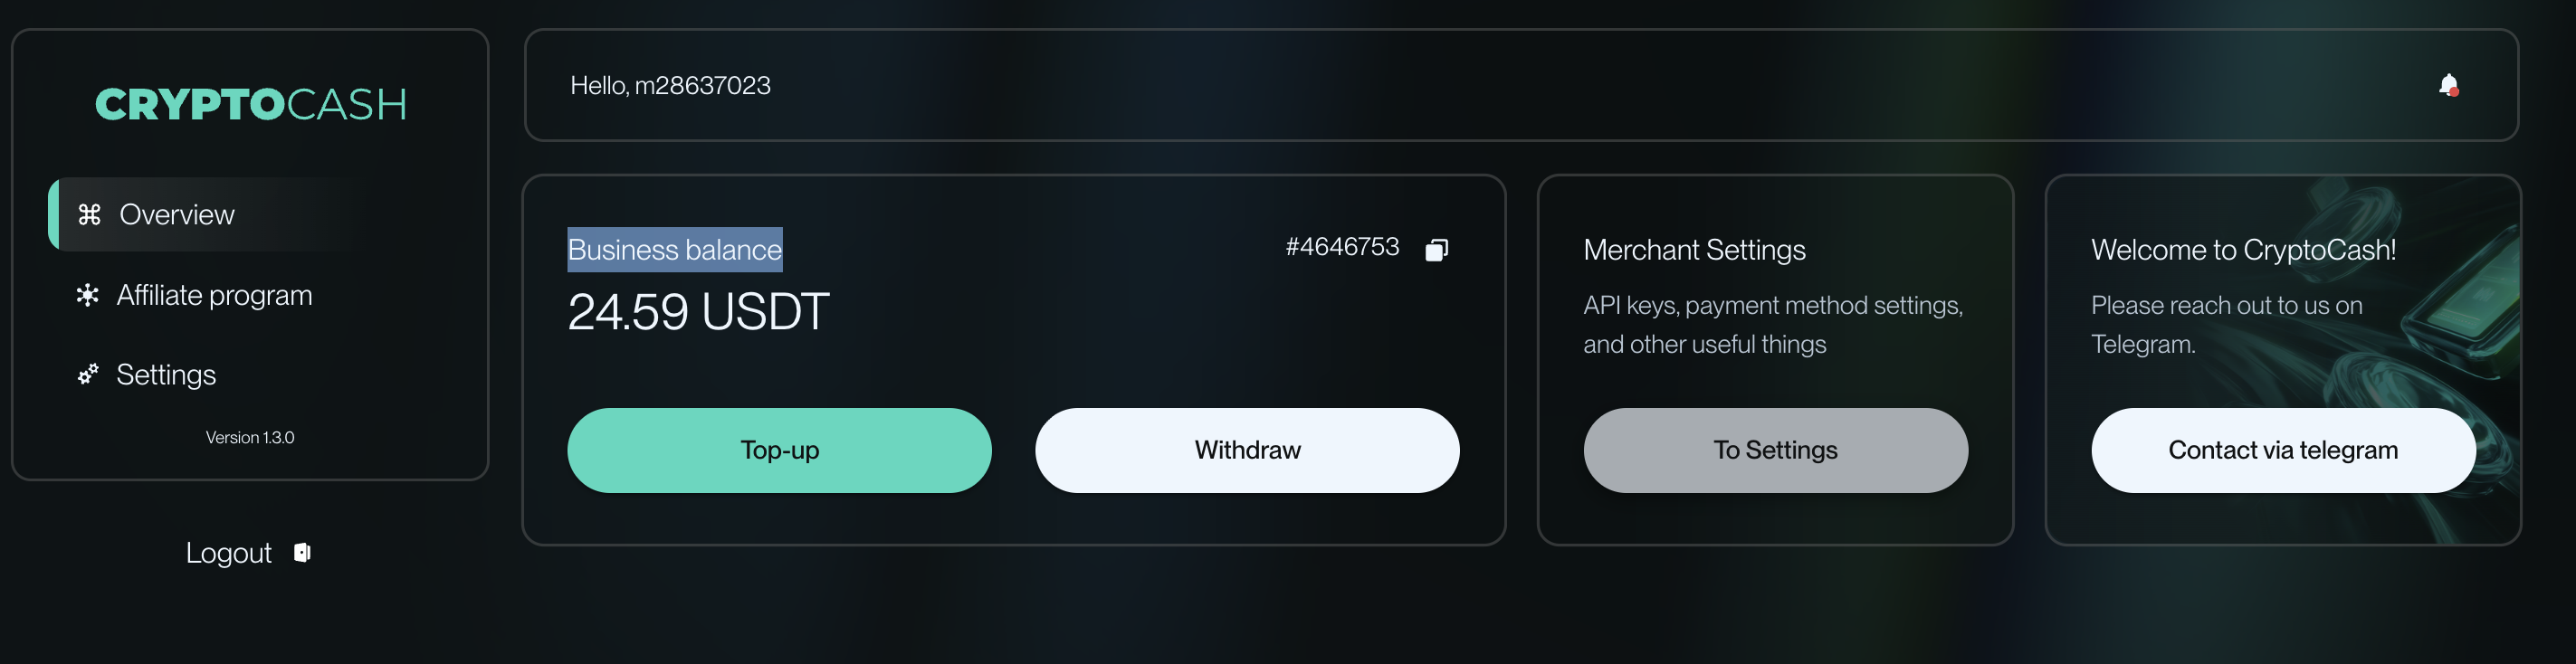Open the Overview menu item
Image resolution: width=2576 pixels, height=664 pixels.
(176, 215)
